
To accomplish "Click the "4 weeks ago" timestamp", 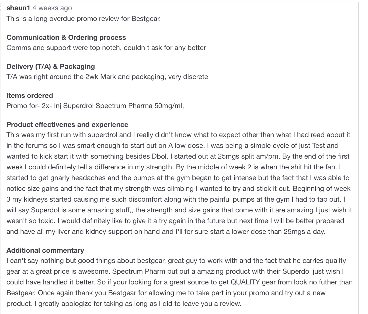I will click(x=52, y=8).
